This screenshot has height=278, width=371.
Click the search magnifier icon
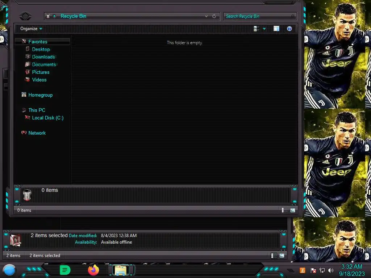click(293, 16)
